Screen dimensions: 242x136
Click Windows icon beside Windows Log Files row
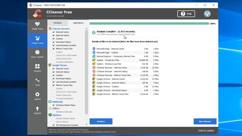94,64
